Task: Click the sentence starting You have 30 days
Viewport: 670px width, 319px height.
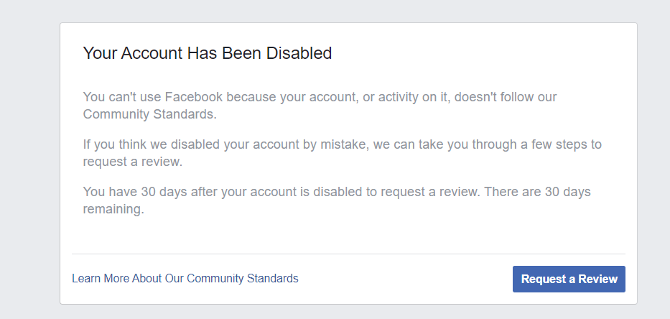Action: click(x=282, y=192)
